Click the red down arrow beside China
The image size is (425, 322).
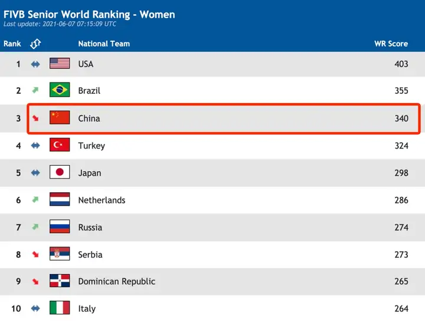35,118
